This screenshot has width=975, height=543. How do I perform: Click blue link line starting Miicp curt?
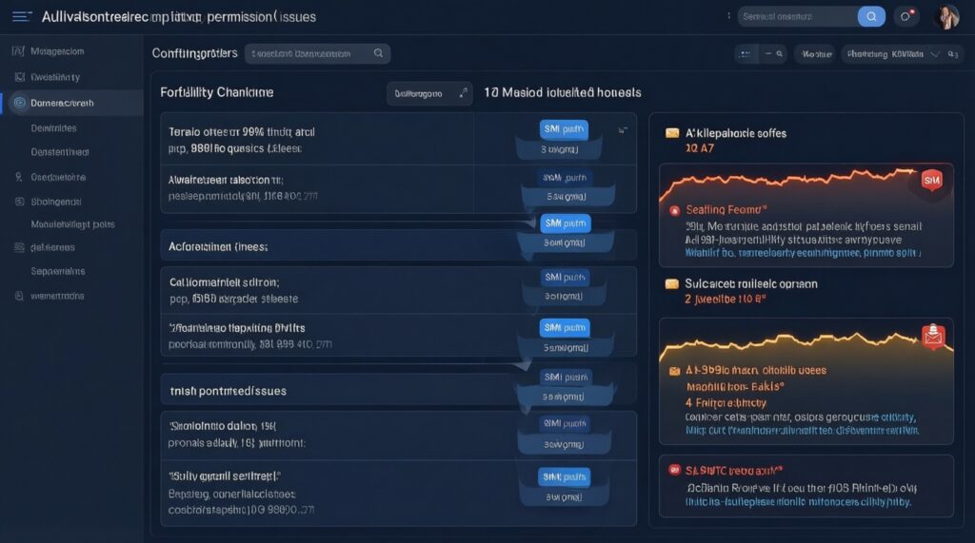click(x=802, y=430)
